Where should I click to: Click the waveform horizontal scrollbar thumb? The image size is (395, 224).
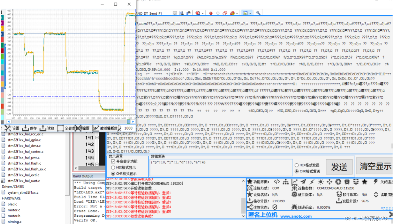click(129, 121)
